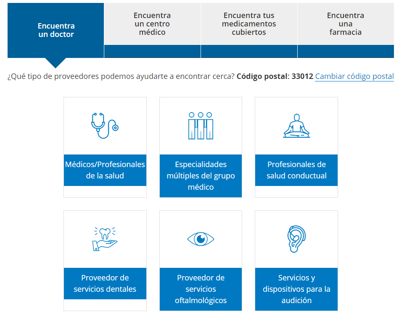The height and width of the screenshot is (314, 399).
Task: Click the blue bar under centro médico tab
Action: coord(152,51)
